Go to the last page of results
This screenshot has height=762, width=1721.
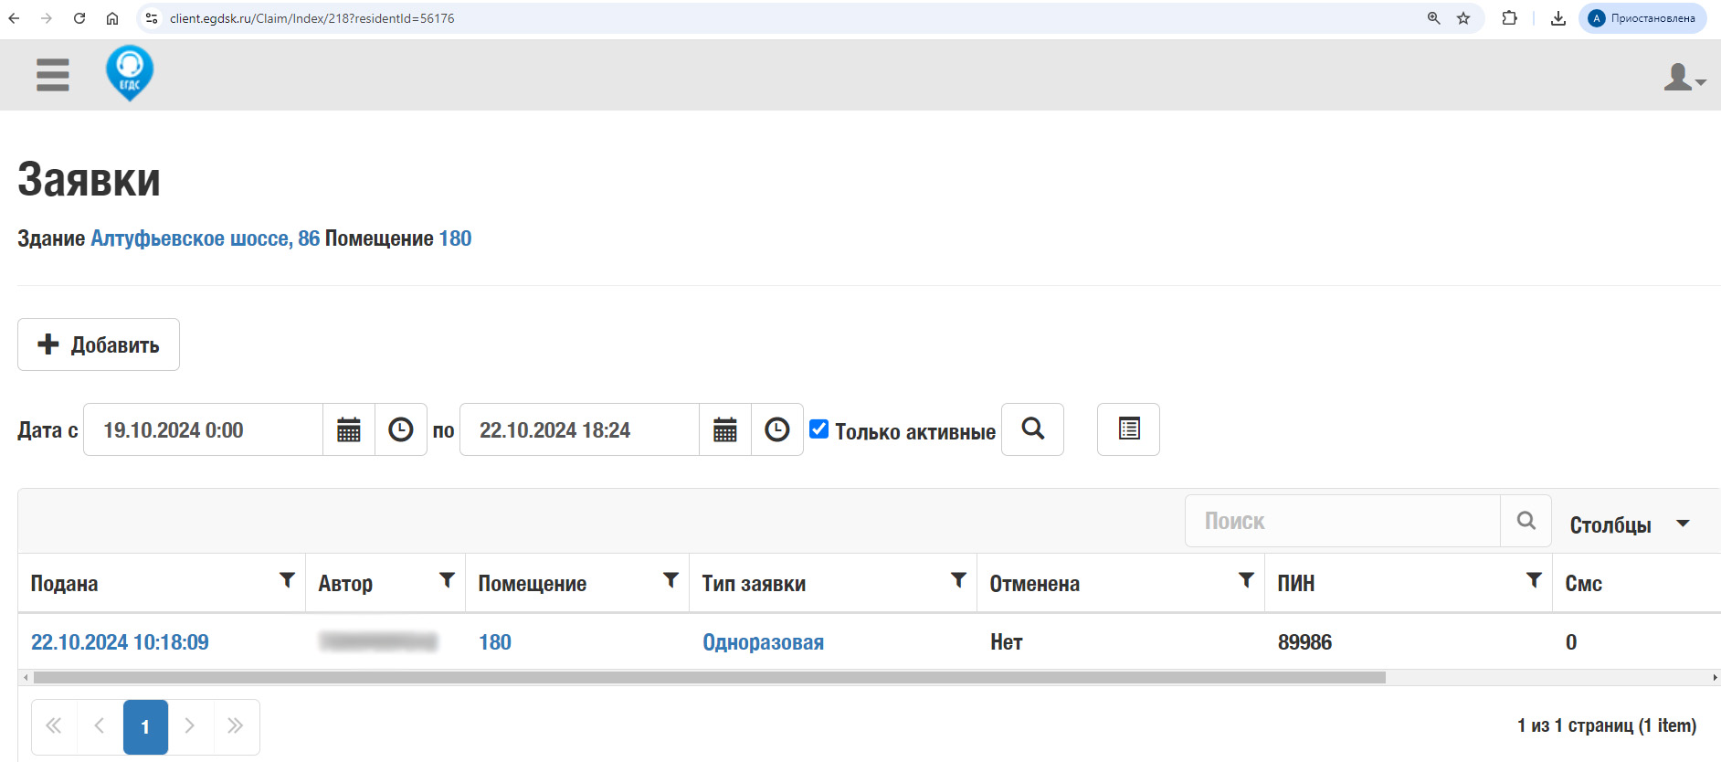coord(236,727)
